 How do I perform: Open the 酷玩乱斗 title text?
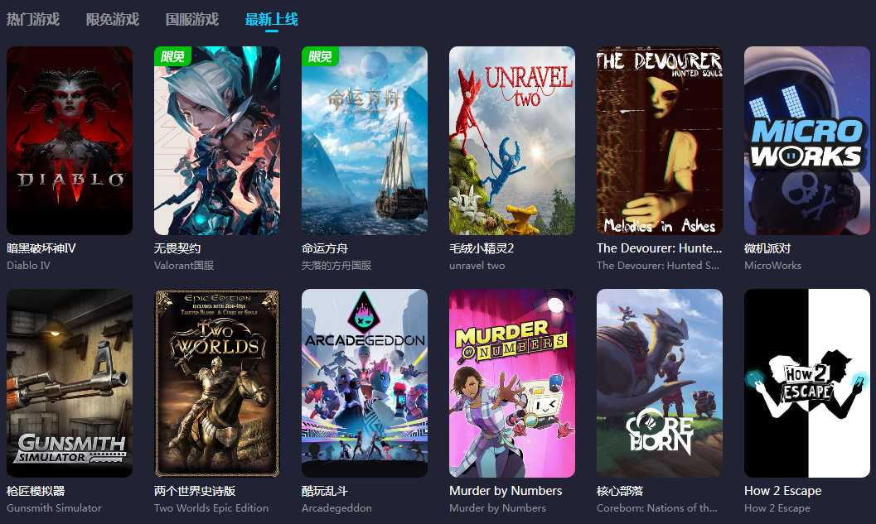click(325, 491)
